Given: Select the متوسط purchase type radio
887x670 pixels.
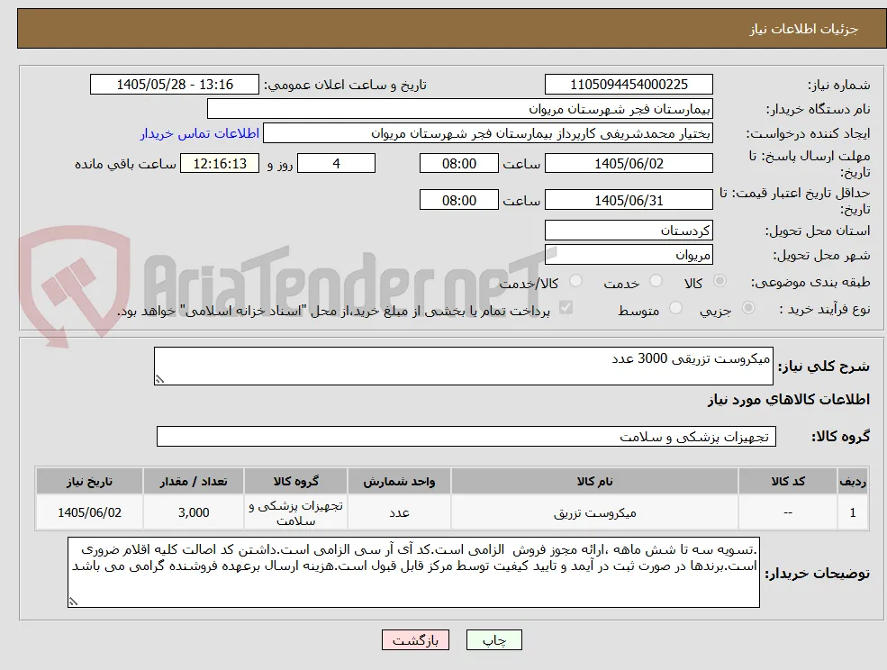Looking at the screenshot, I should [x=675, y=308].
